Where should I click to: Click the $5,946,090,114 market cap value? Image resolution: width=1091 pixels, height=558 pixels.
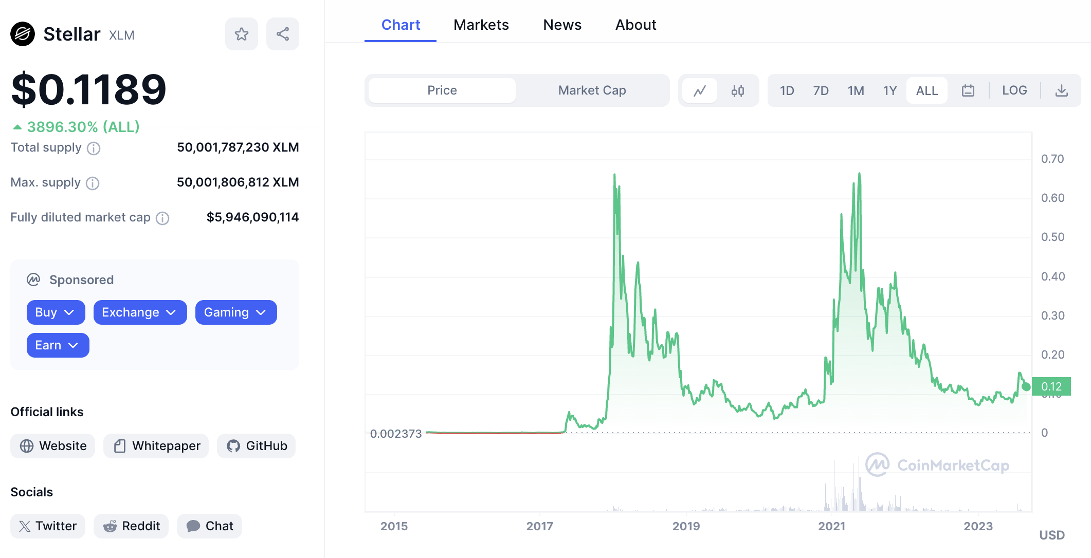coord(252,217)
